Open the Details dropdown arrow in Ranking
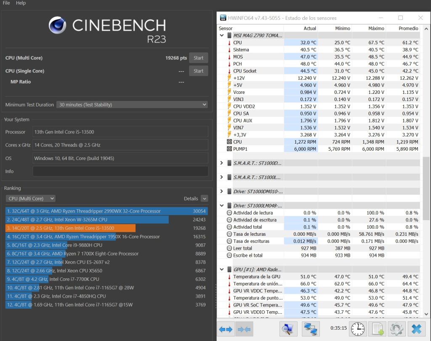Screen dimensions: 431x341 pos(204,199)
